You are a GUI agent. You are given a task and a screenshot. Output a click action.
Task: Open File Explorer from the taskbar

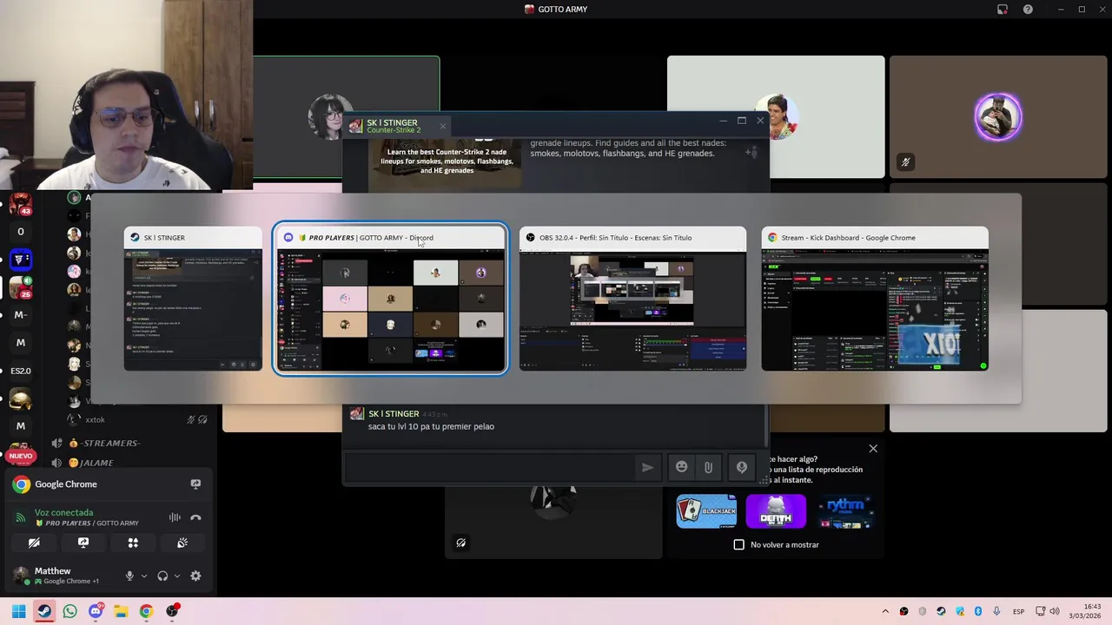point(121,611)
